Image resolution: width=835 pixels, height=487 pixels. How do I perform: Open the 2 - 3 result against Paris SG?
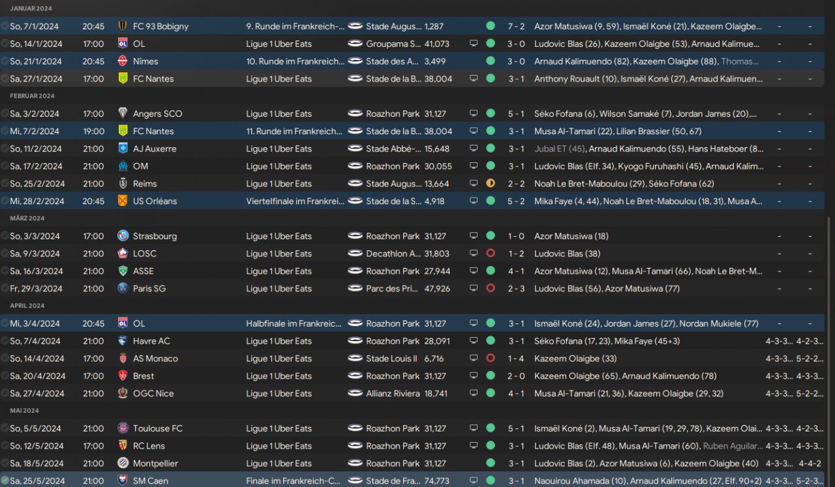[516, 289]
